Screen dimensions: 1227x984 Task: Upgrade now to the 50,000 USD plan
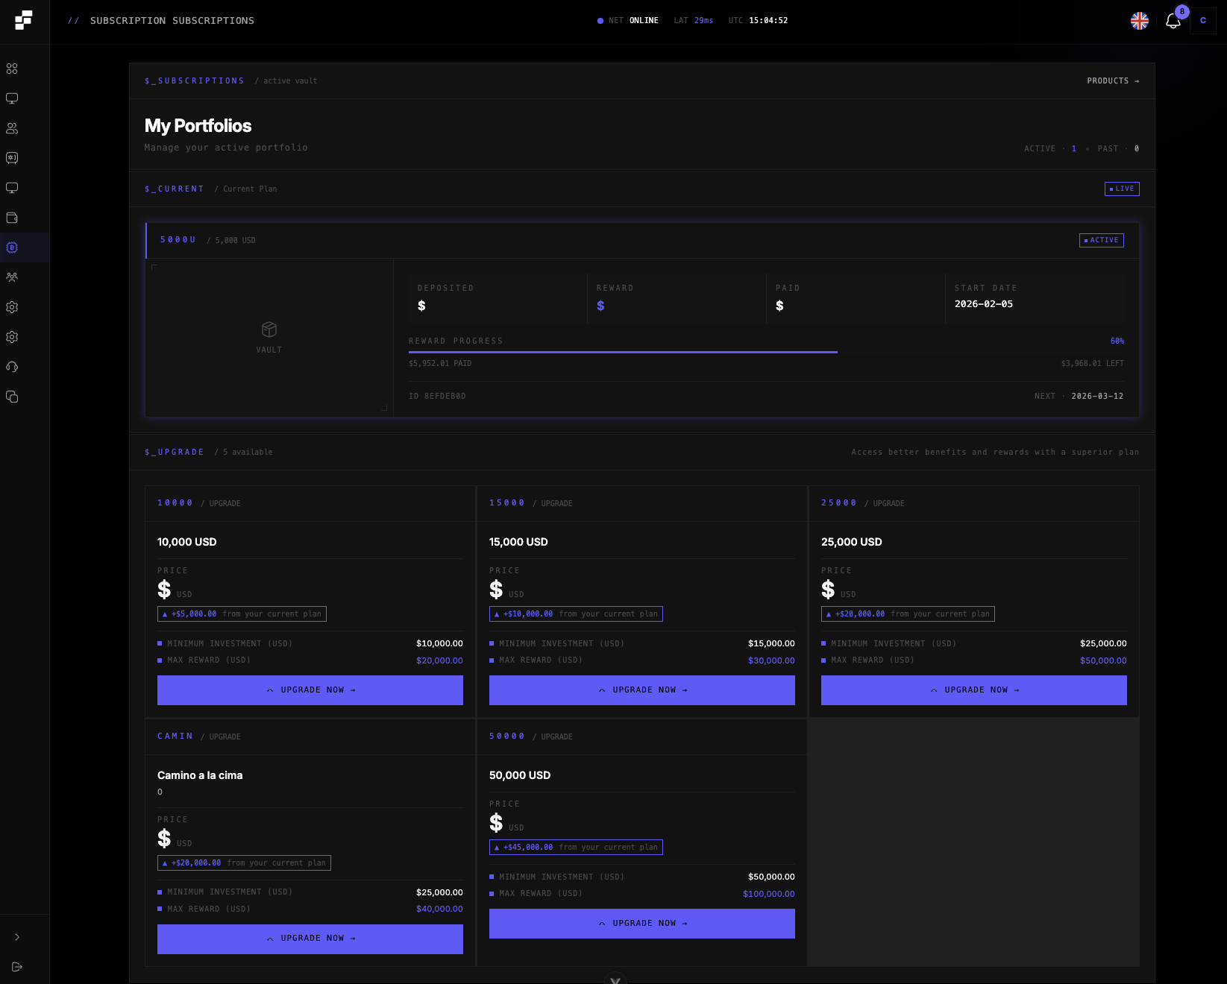point(641,923)
